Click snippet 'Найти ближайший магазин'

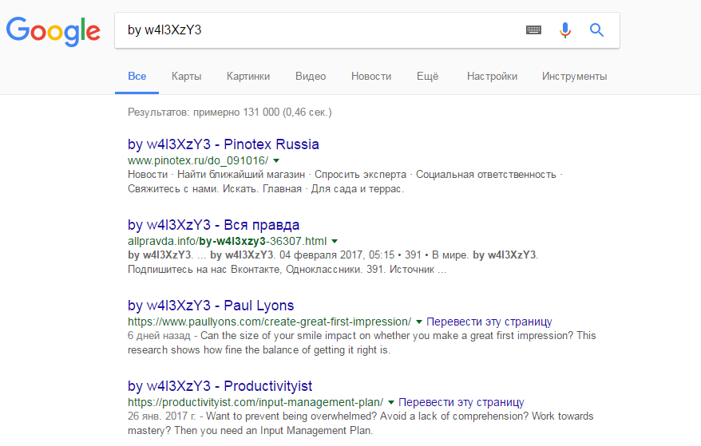point(241,174)
